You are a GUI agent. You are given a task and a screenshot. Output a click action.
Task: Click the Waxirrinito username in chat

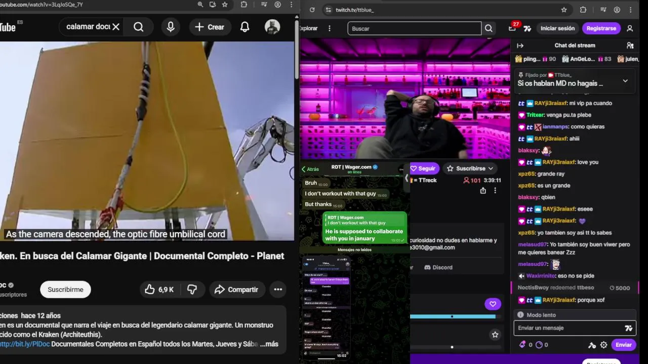point(540,276)
